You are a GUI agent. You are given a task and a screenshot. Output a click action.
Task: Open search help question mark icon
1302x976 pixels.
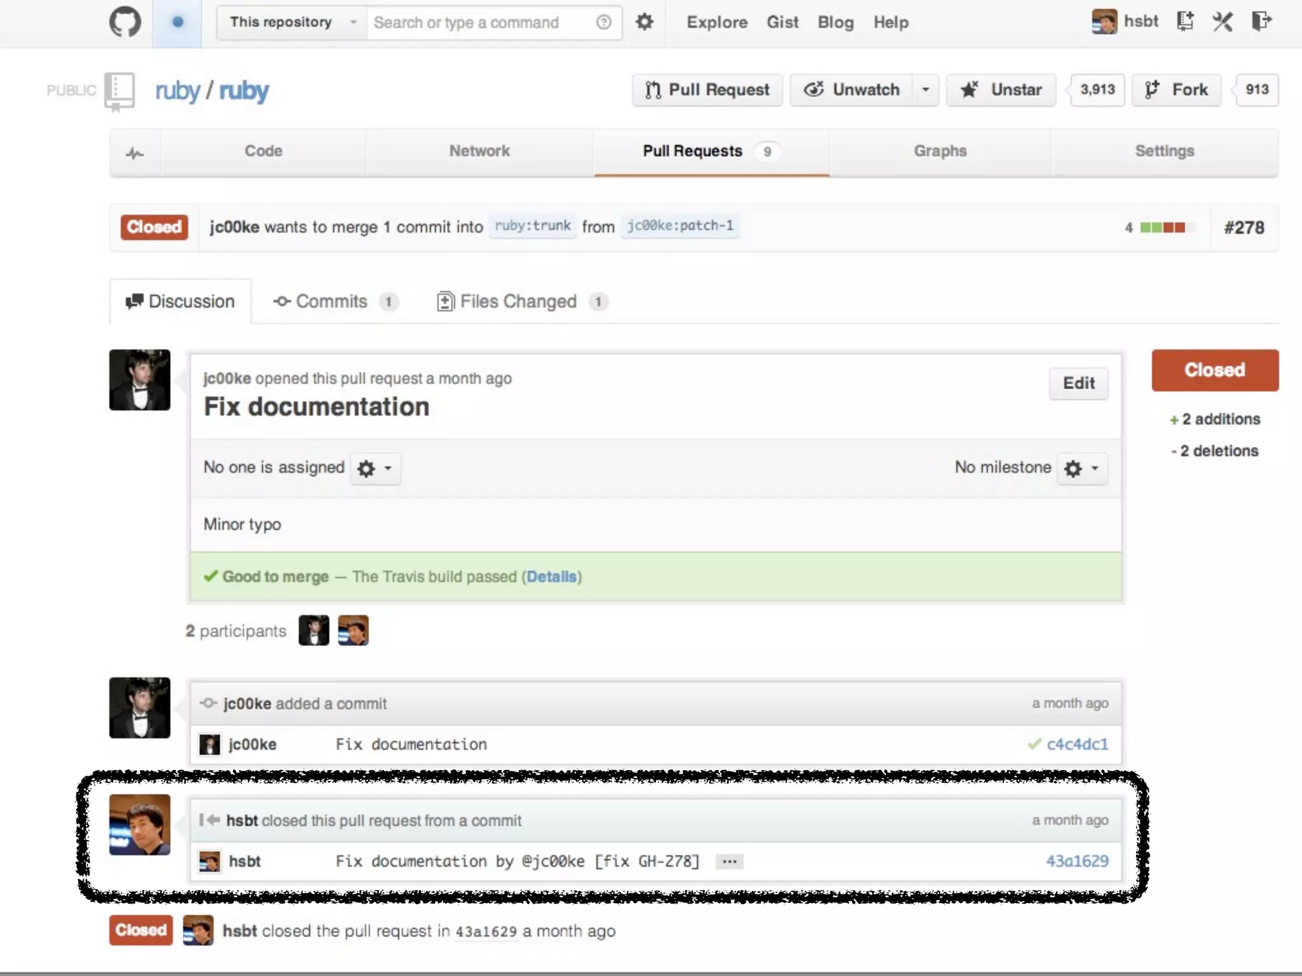point(603,22)
